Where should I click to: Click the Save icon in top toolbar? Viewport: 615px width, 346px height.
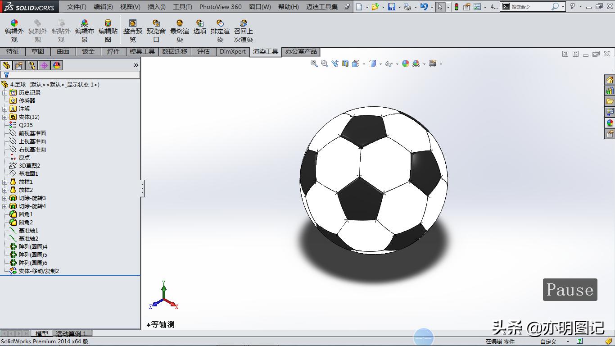(x=392, y=7)
